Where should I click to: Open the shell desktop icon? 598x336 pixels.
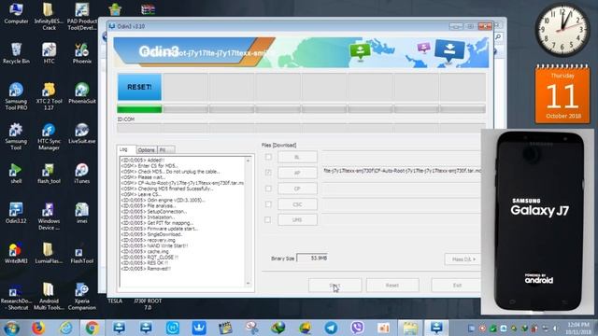point(16,173)
